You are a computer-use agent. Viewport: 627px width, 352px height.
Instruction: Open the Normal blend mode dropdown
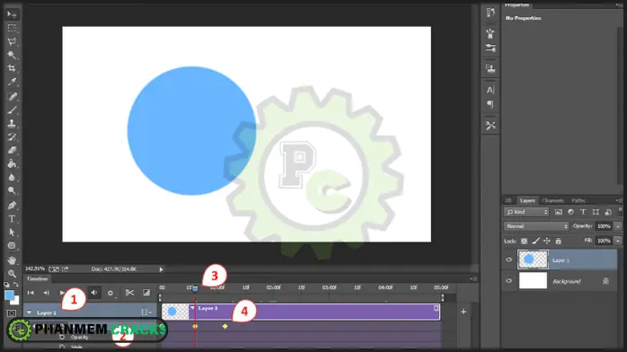(x=536, y=226)
